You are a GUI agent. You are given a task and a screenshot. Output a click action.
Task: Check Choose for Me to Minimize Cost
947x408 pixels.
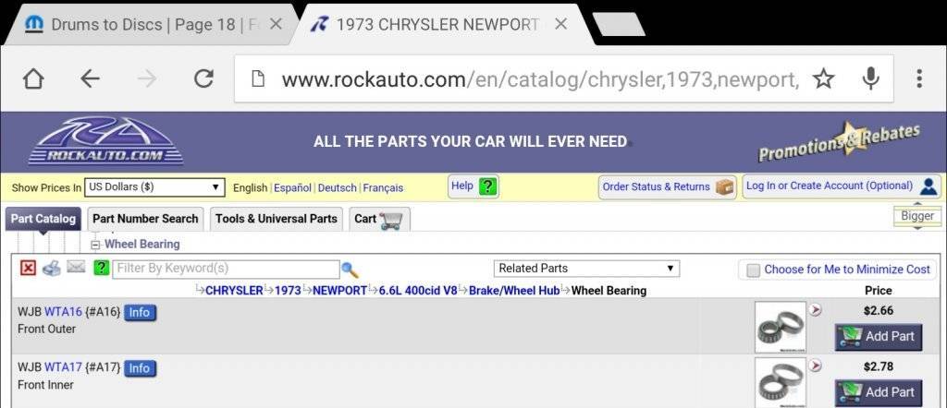pyautogui.click(x=754, y=270)
